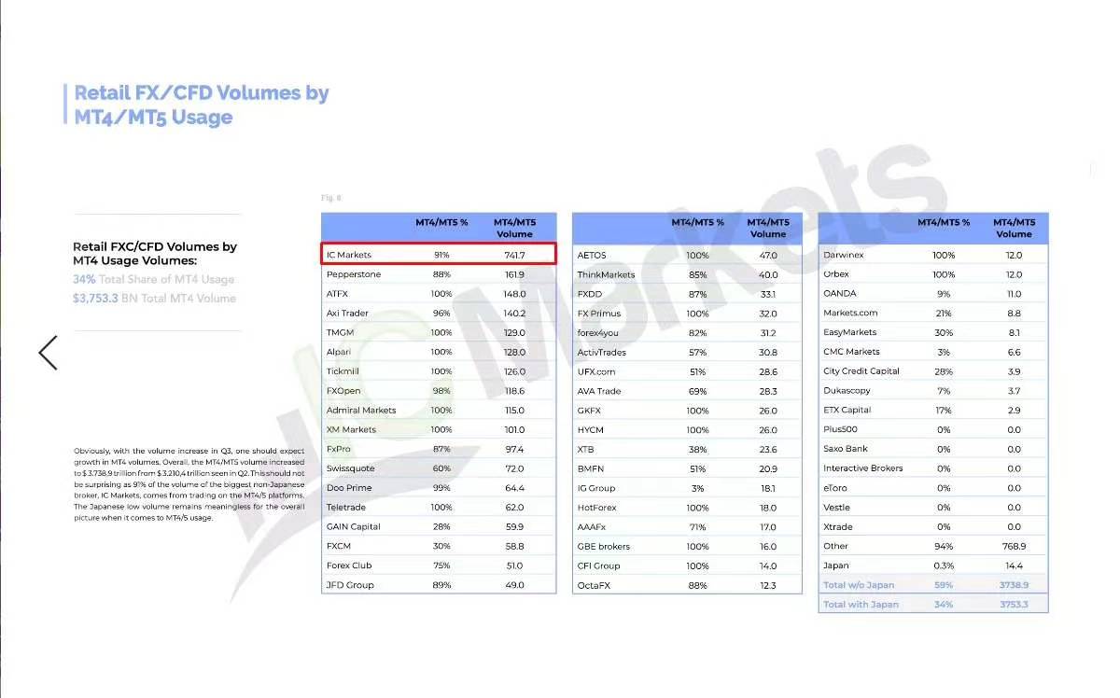
Task: Select the "Swissquote" broker name
Action: click(350, 468)
